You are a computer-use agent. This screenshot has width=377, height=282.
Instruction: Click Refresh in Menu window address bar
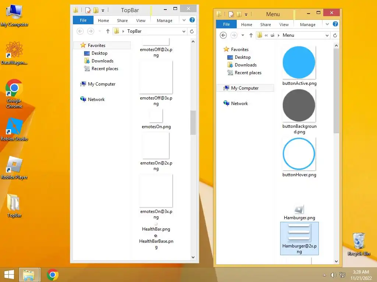point(335,36)
